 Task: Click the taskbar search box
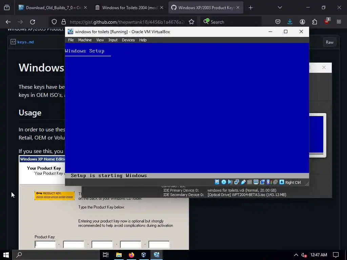click(x=56, y=255)
